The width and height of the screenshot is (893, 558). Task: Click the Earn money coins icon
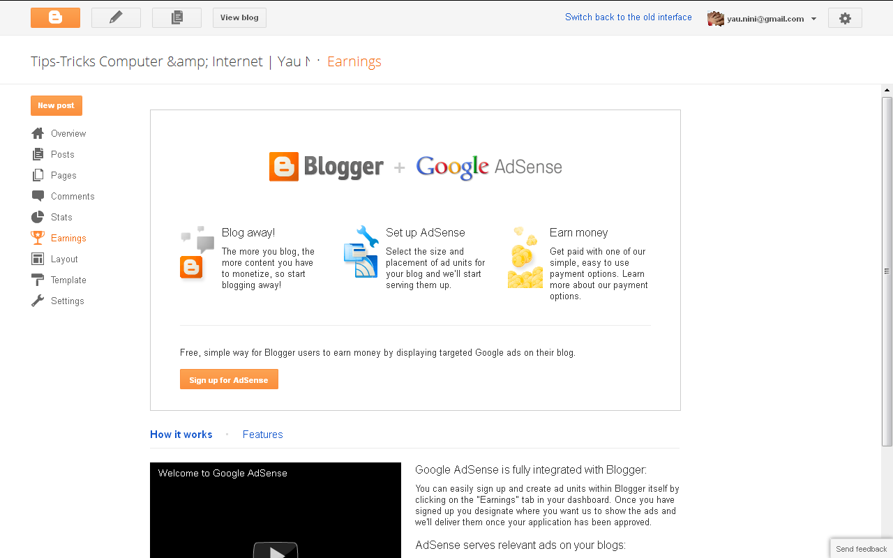525,257
